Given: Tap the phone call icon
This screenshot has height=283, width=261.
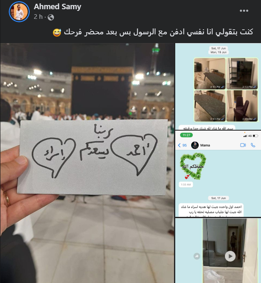Looking at the screenshot, I should (253, 145).
